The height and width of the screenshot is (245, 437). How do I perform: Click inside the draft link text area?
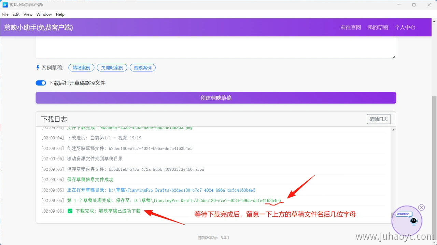216,48
